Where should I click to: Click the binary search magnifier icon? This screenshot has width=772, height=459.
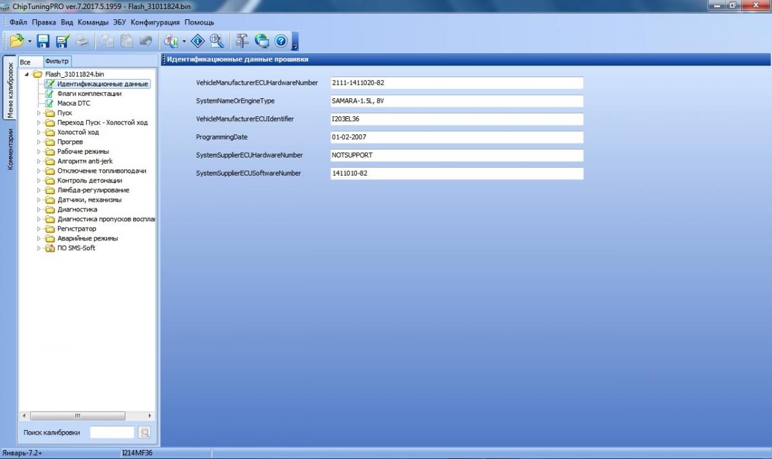point(217,41)
